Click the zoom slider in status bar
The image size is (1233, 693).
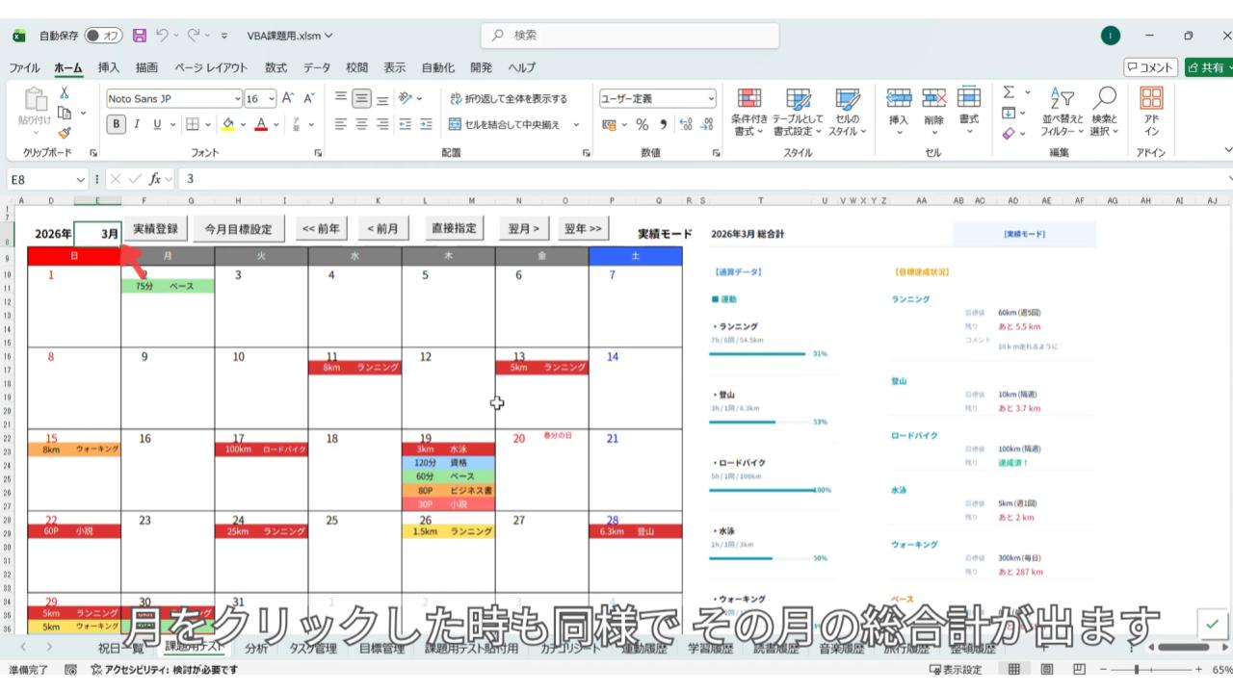(x=1138, y=670)
